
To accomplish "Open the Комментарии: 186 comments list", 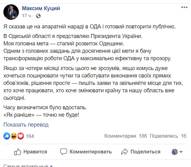I will click(126, 136).
